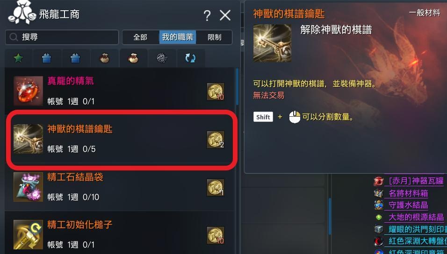
Task: Click the 精工石結晶袋 bag icon
Action: pyautogui.click(x=28, y=187)
